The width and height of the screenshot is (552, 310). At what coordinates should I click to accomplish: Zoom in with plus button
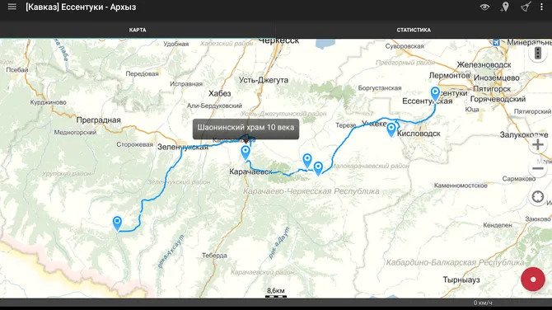coord(537,145)
